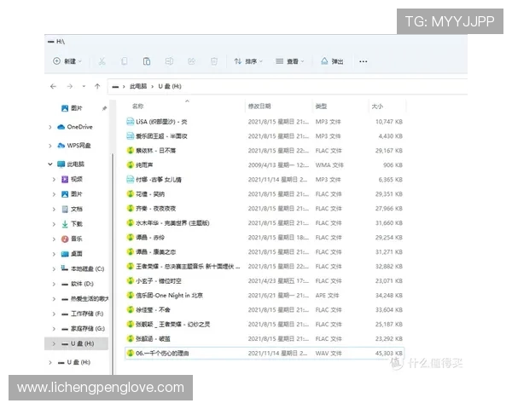Screen dimensions: 512x409
Task: Expand the OneDrive tree node
Action: pos(51,127)
